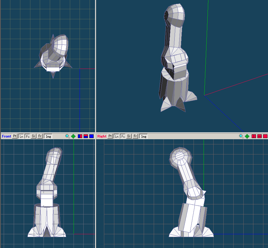This screenshot has height=248, width=268.
Task: Click the zoom magnifier in Front view
Action: pos(67,136)
